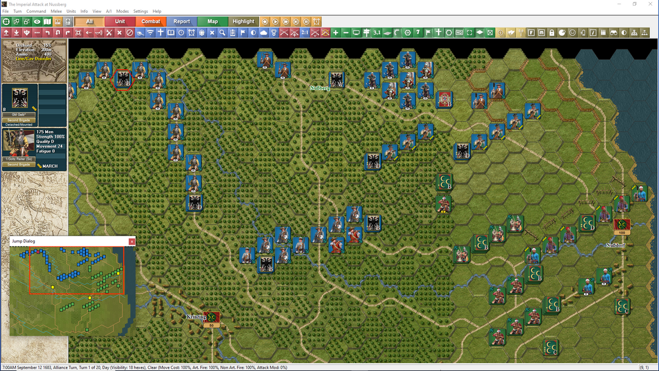
Task: Click the pause replay button
Action: [x=306, y=21]
